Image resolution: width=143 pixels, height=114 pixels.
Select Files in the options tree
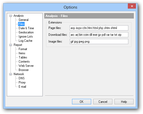point(21,24)
